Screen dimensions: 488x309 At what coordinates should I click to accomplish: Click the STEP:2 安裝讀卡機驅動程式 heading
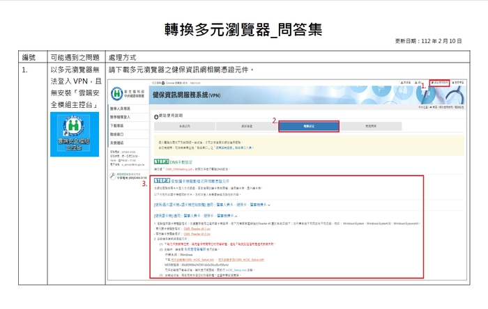click(x=192, y=181)
